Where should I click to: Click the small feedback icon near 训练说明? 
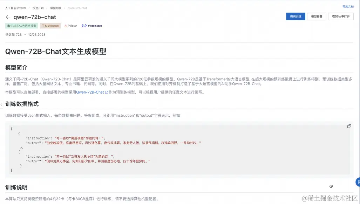[x=331, y=186]
